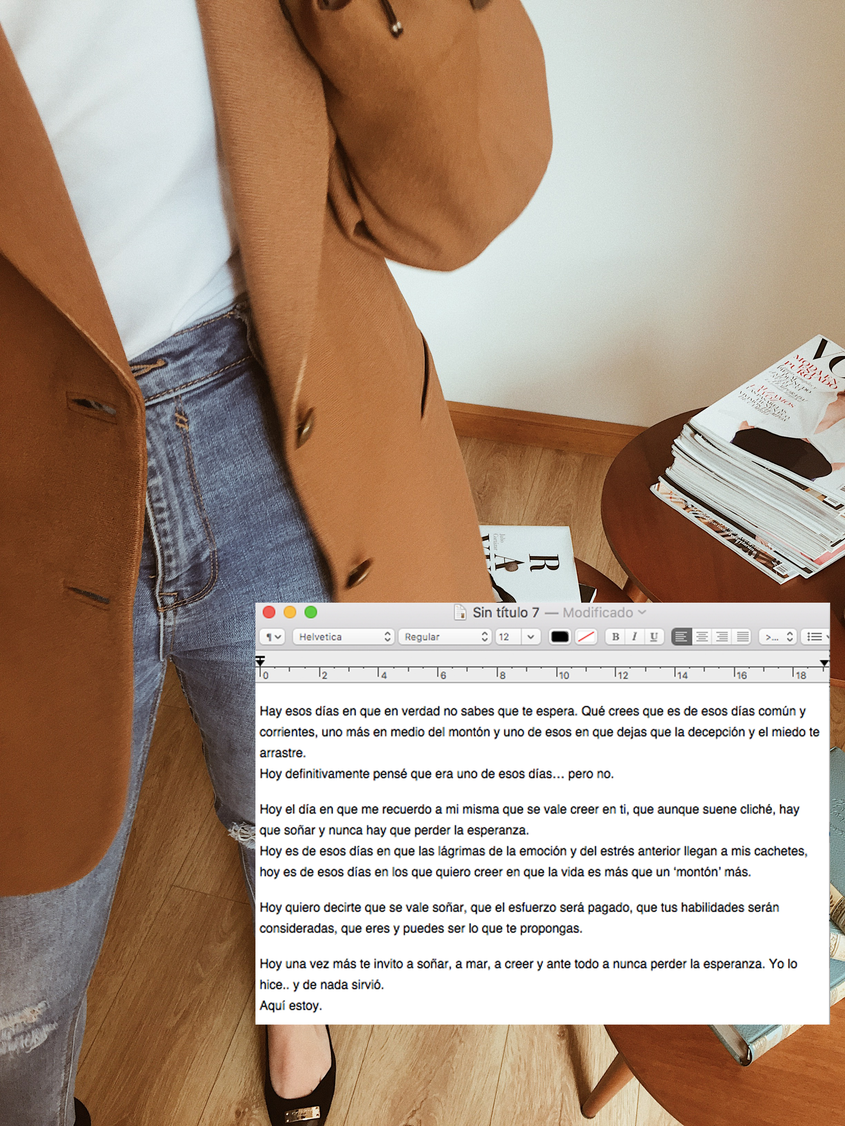Viewport: 845px width, 1126px height.
Task: Open the Regular typeface dropdown
Action: click(x=445, y=637)
